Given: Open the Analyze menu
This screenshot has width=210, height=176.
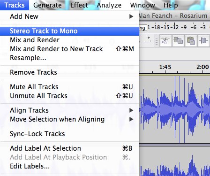Looking at the screenshot, I should pos(109,5).
